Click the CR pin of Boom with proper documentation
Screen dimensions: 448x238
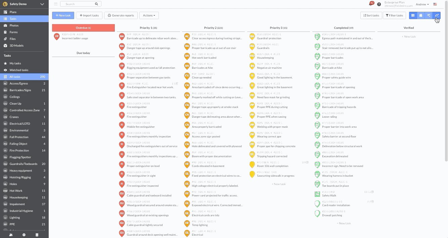[x=187, y=155]
